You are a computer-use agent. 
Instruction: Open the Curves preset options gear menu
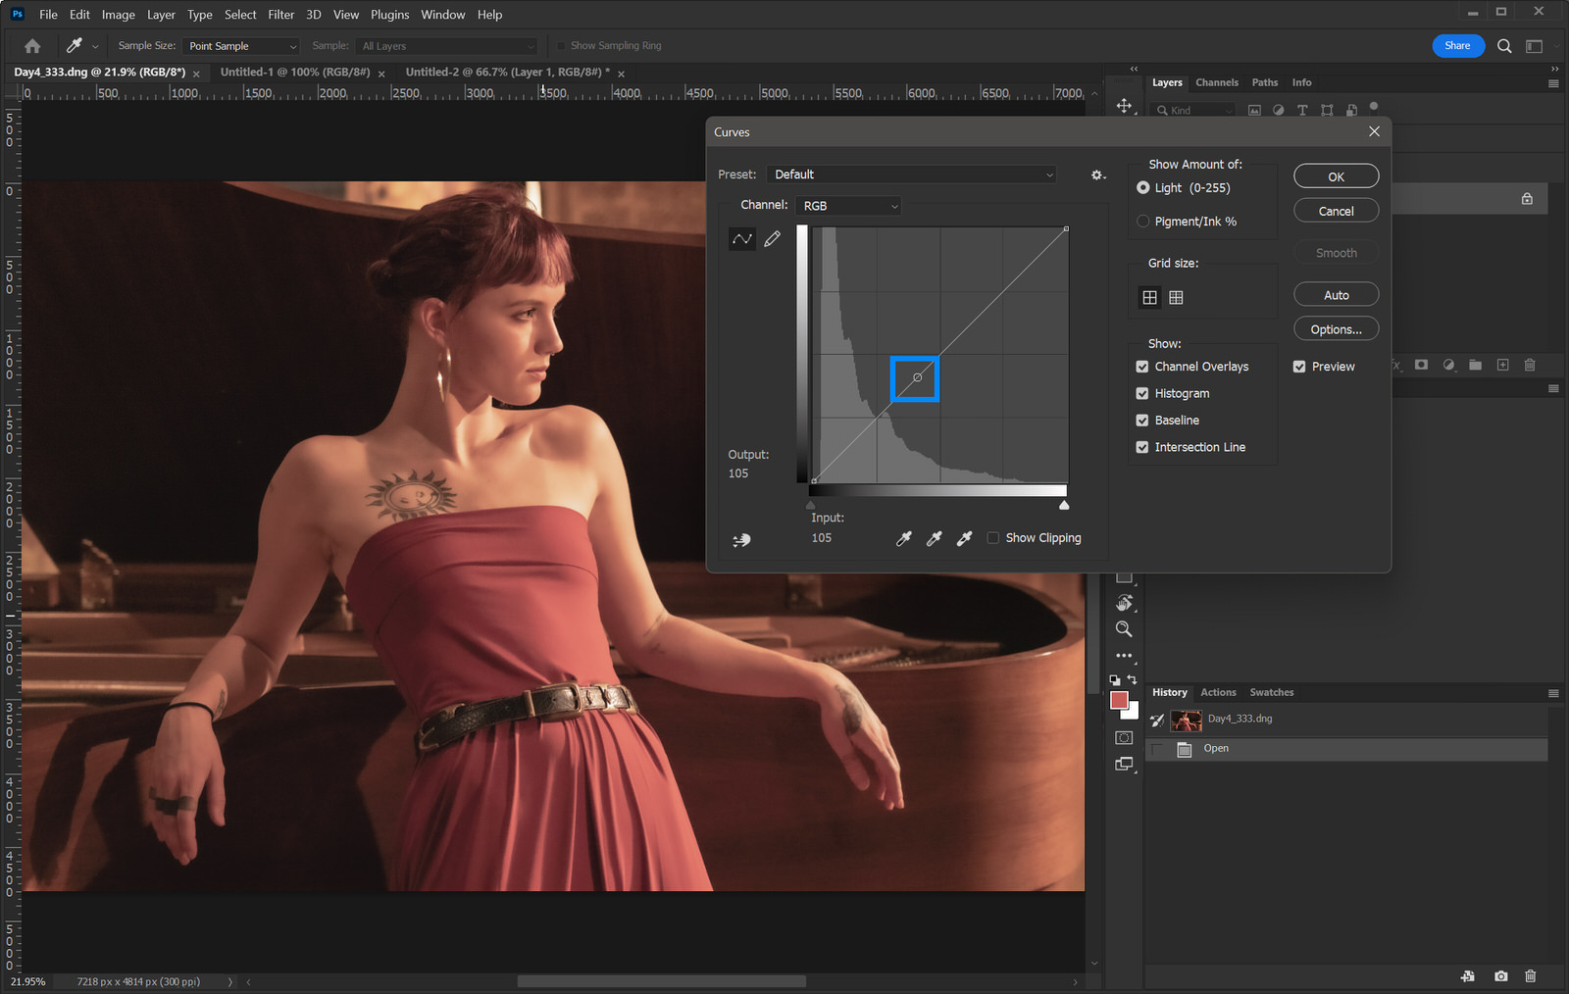[1097, 174]
